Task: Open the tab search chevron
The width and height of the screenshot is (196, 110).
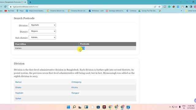Action: pyautogui.click(x=181, y=2)
